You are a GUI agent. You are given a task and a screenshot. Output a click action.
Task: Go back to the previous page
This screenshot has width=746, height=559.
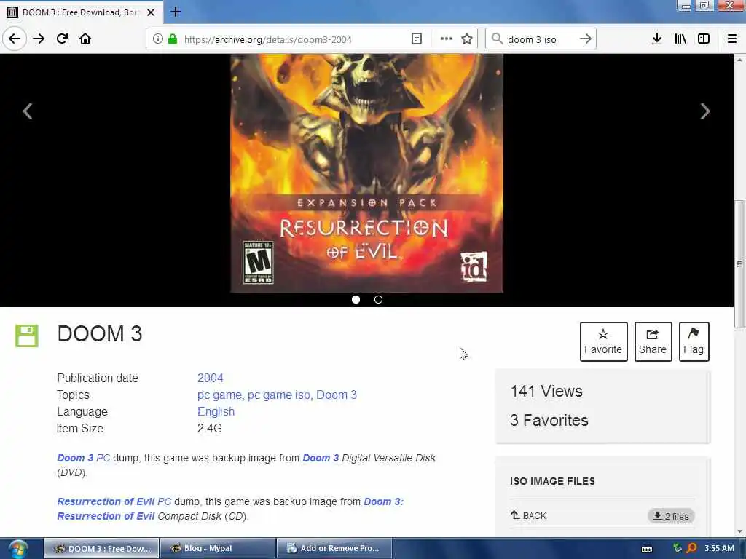[15, 39]
